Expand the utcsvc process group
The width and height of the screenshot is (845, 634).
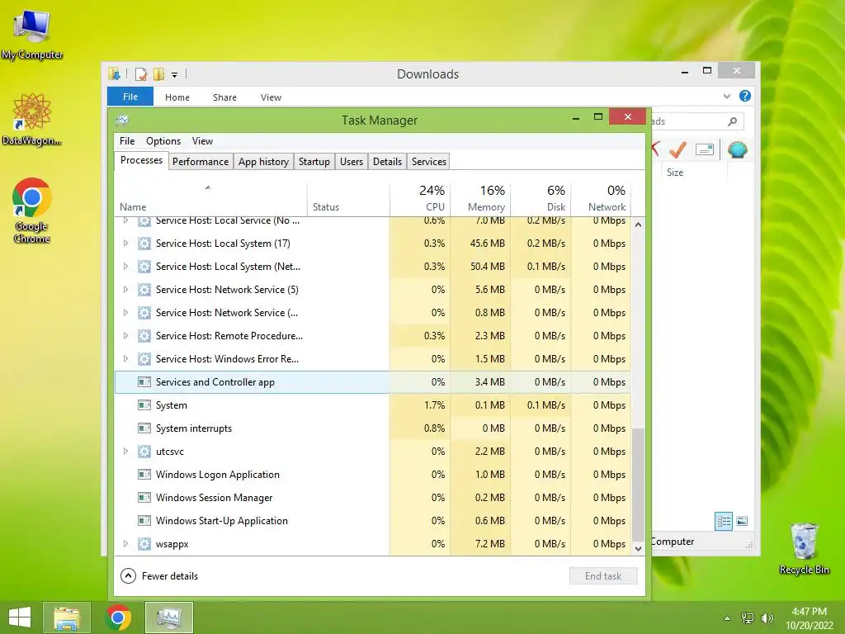125,452
